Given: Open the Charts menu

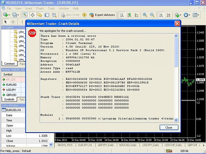Looking at the screenshot, I should 40,9.
